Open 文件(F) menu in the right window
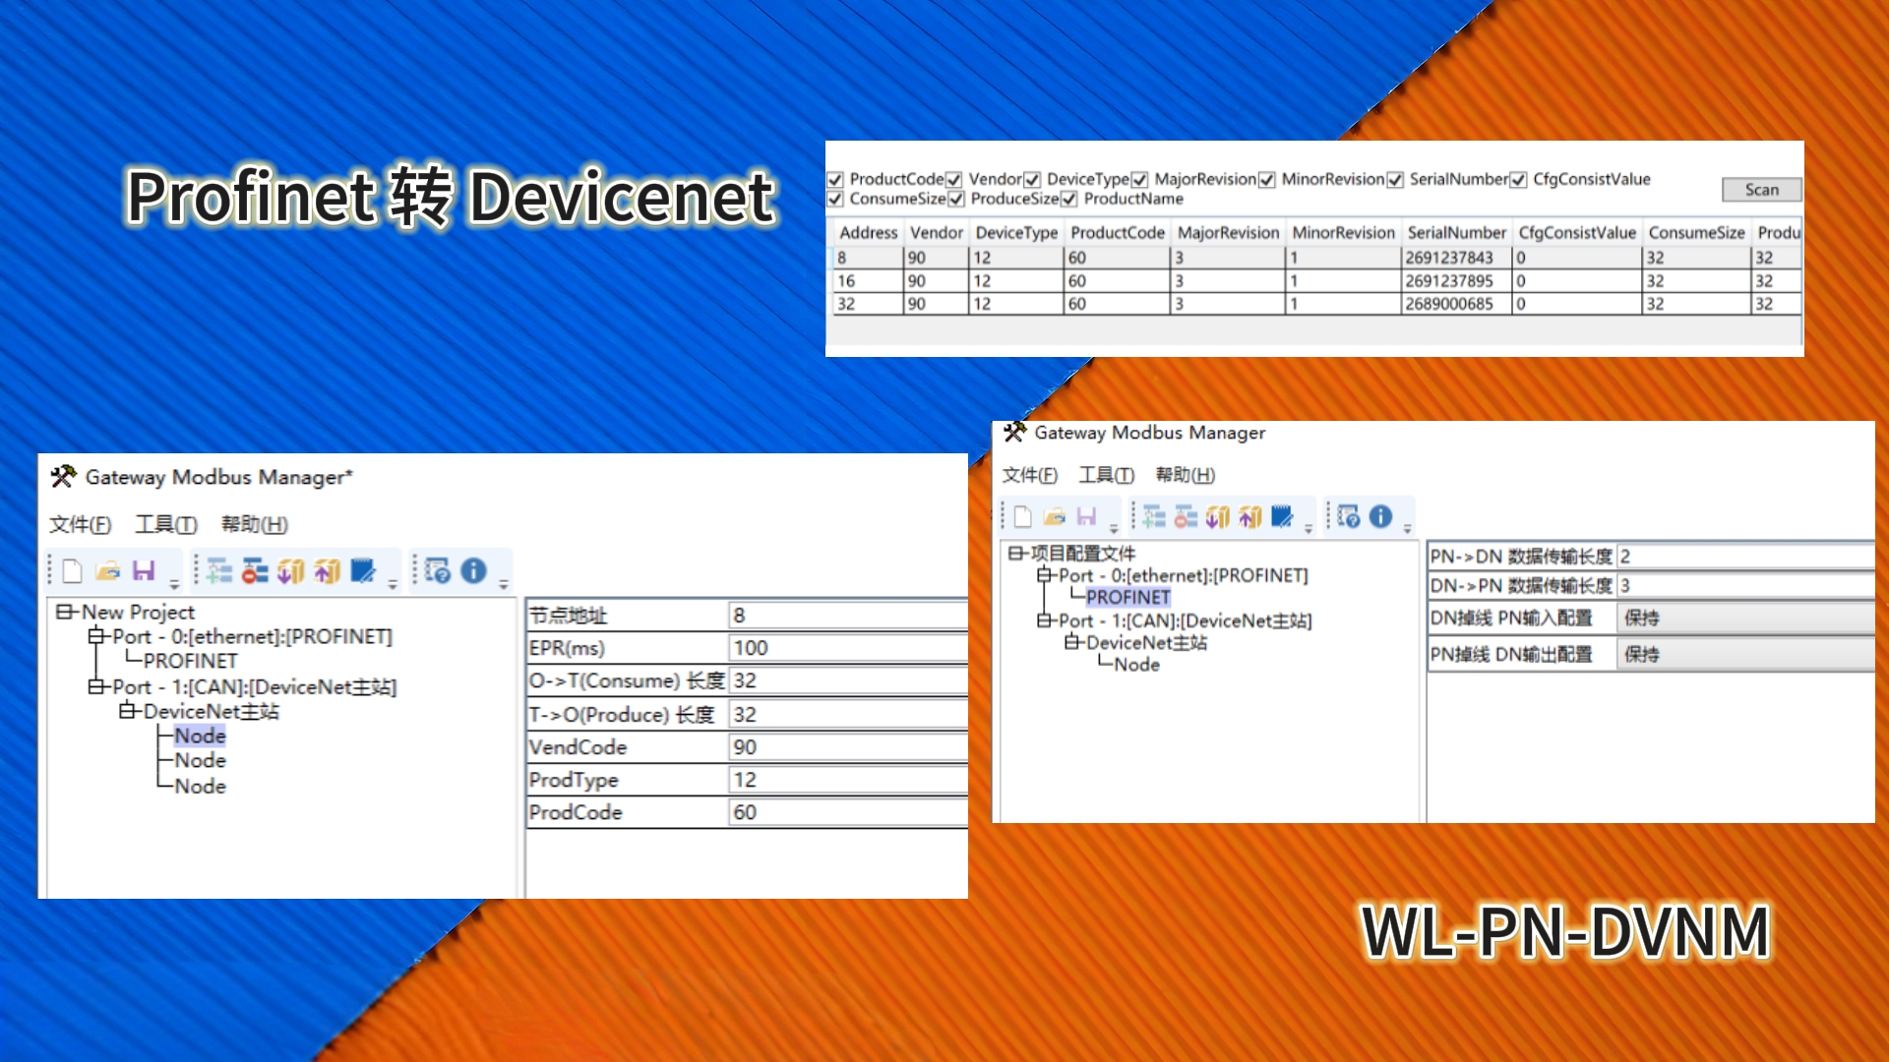 coord(1029,475)
